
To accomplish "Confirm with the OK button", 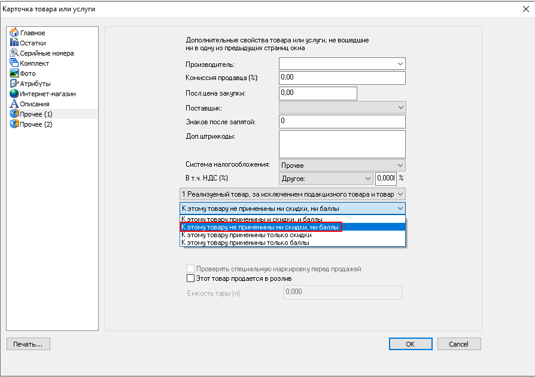I will coord(411,344).
